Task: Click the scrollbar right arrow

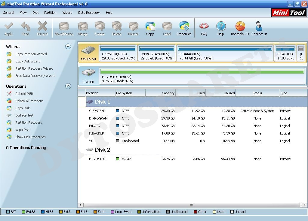Action: (x=305, y=205)
